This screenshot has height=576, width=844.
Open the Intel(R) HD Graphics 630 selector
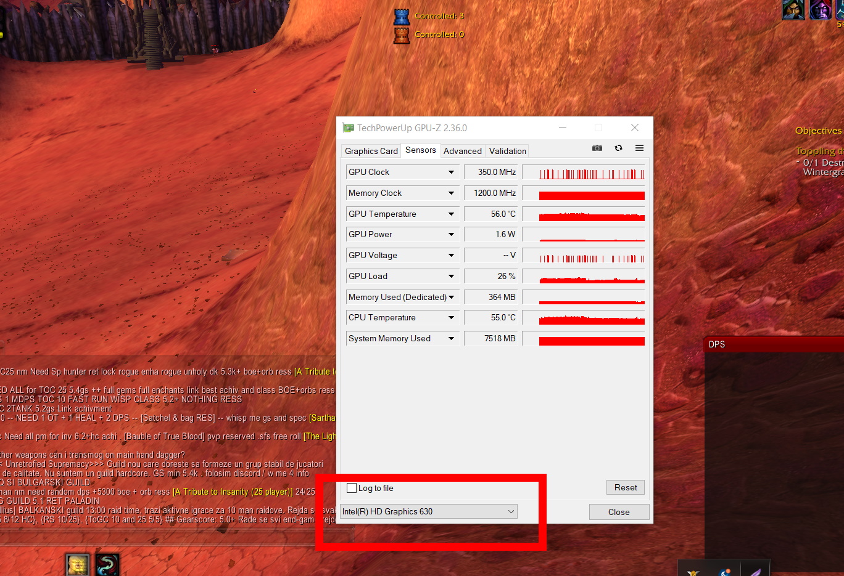click(429, 511)
